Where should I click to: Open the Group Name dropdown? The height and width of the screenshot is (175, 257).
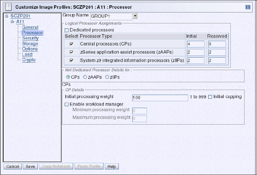click(135, 16)
